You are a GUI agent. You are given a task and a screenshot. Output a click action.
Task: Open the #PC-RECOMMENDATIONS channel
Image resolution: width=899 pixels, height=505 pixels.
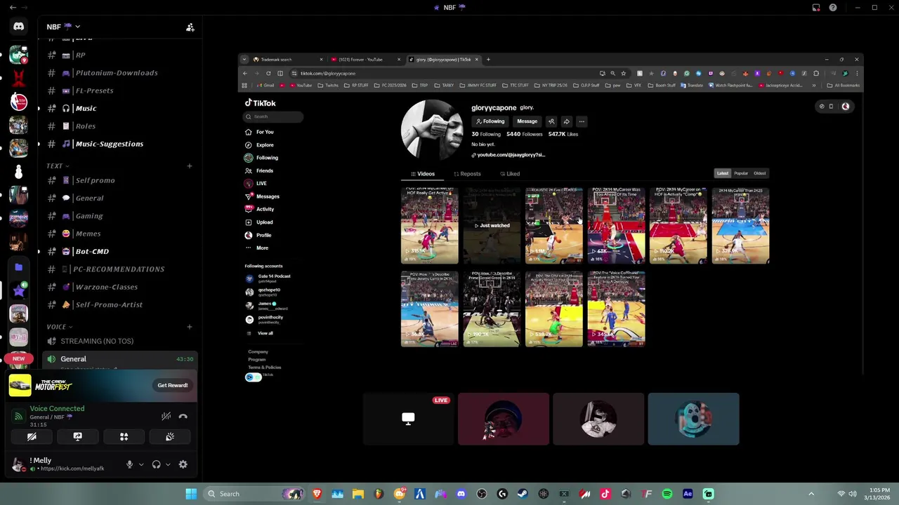point(119,269)
